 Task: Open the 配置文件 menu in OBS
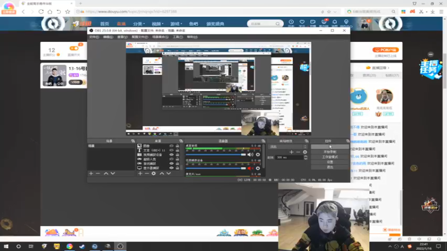[140, 37]
